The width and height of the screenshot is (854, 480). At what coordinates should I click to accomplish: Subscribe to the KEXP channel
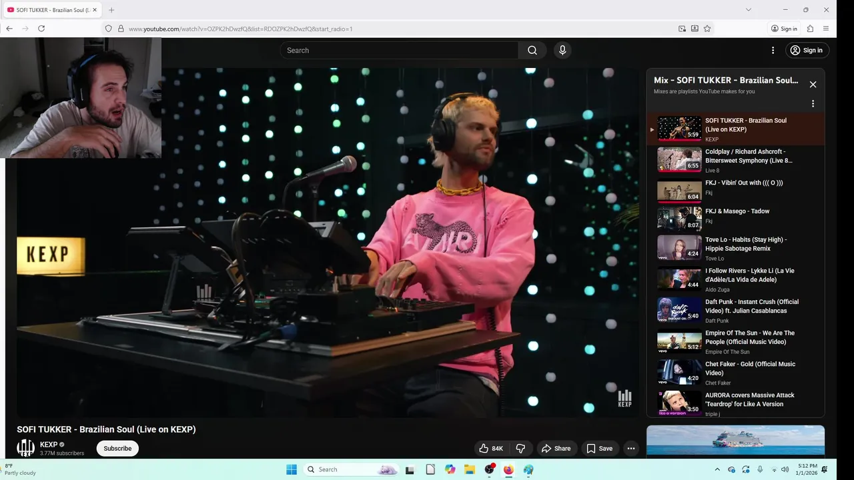click(117, 449)
